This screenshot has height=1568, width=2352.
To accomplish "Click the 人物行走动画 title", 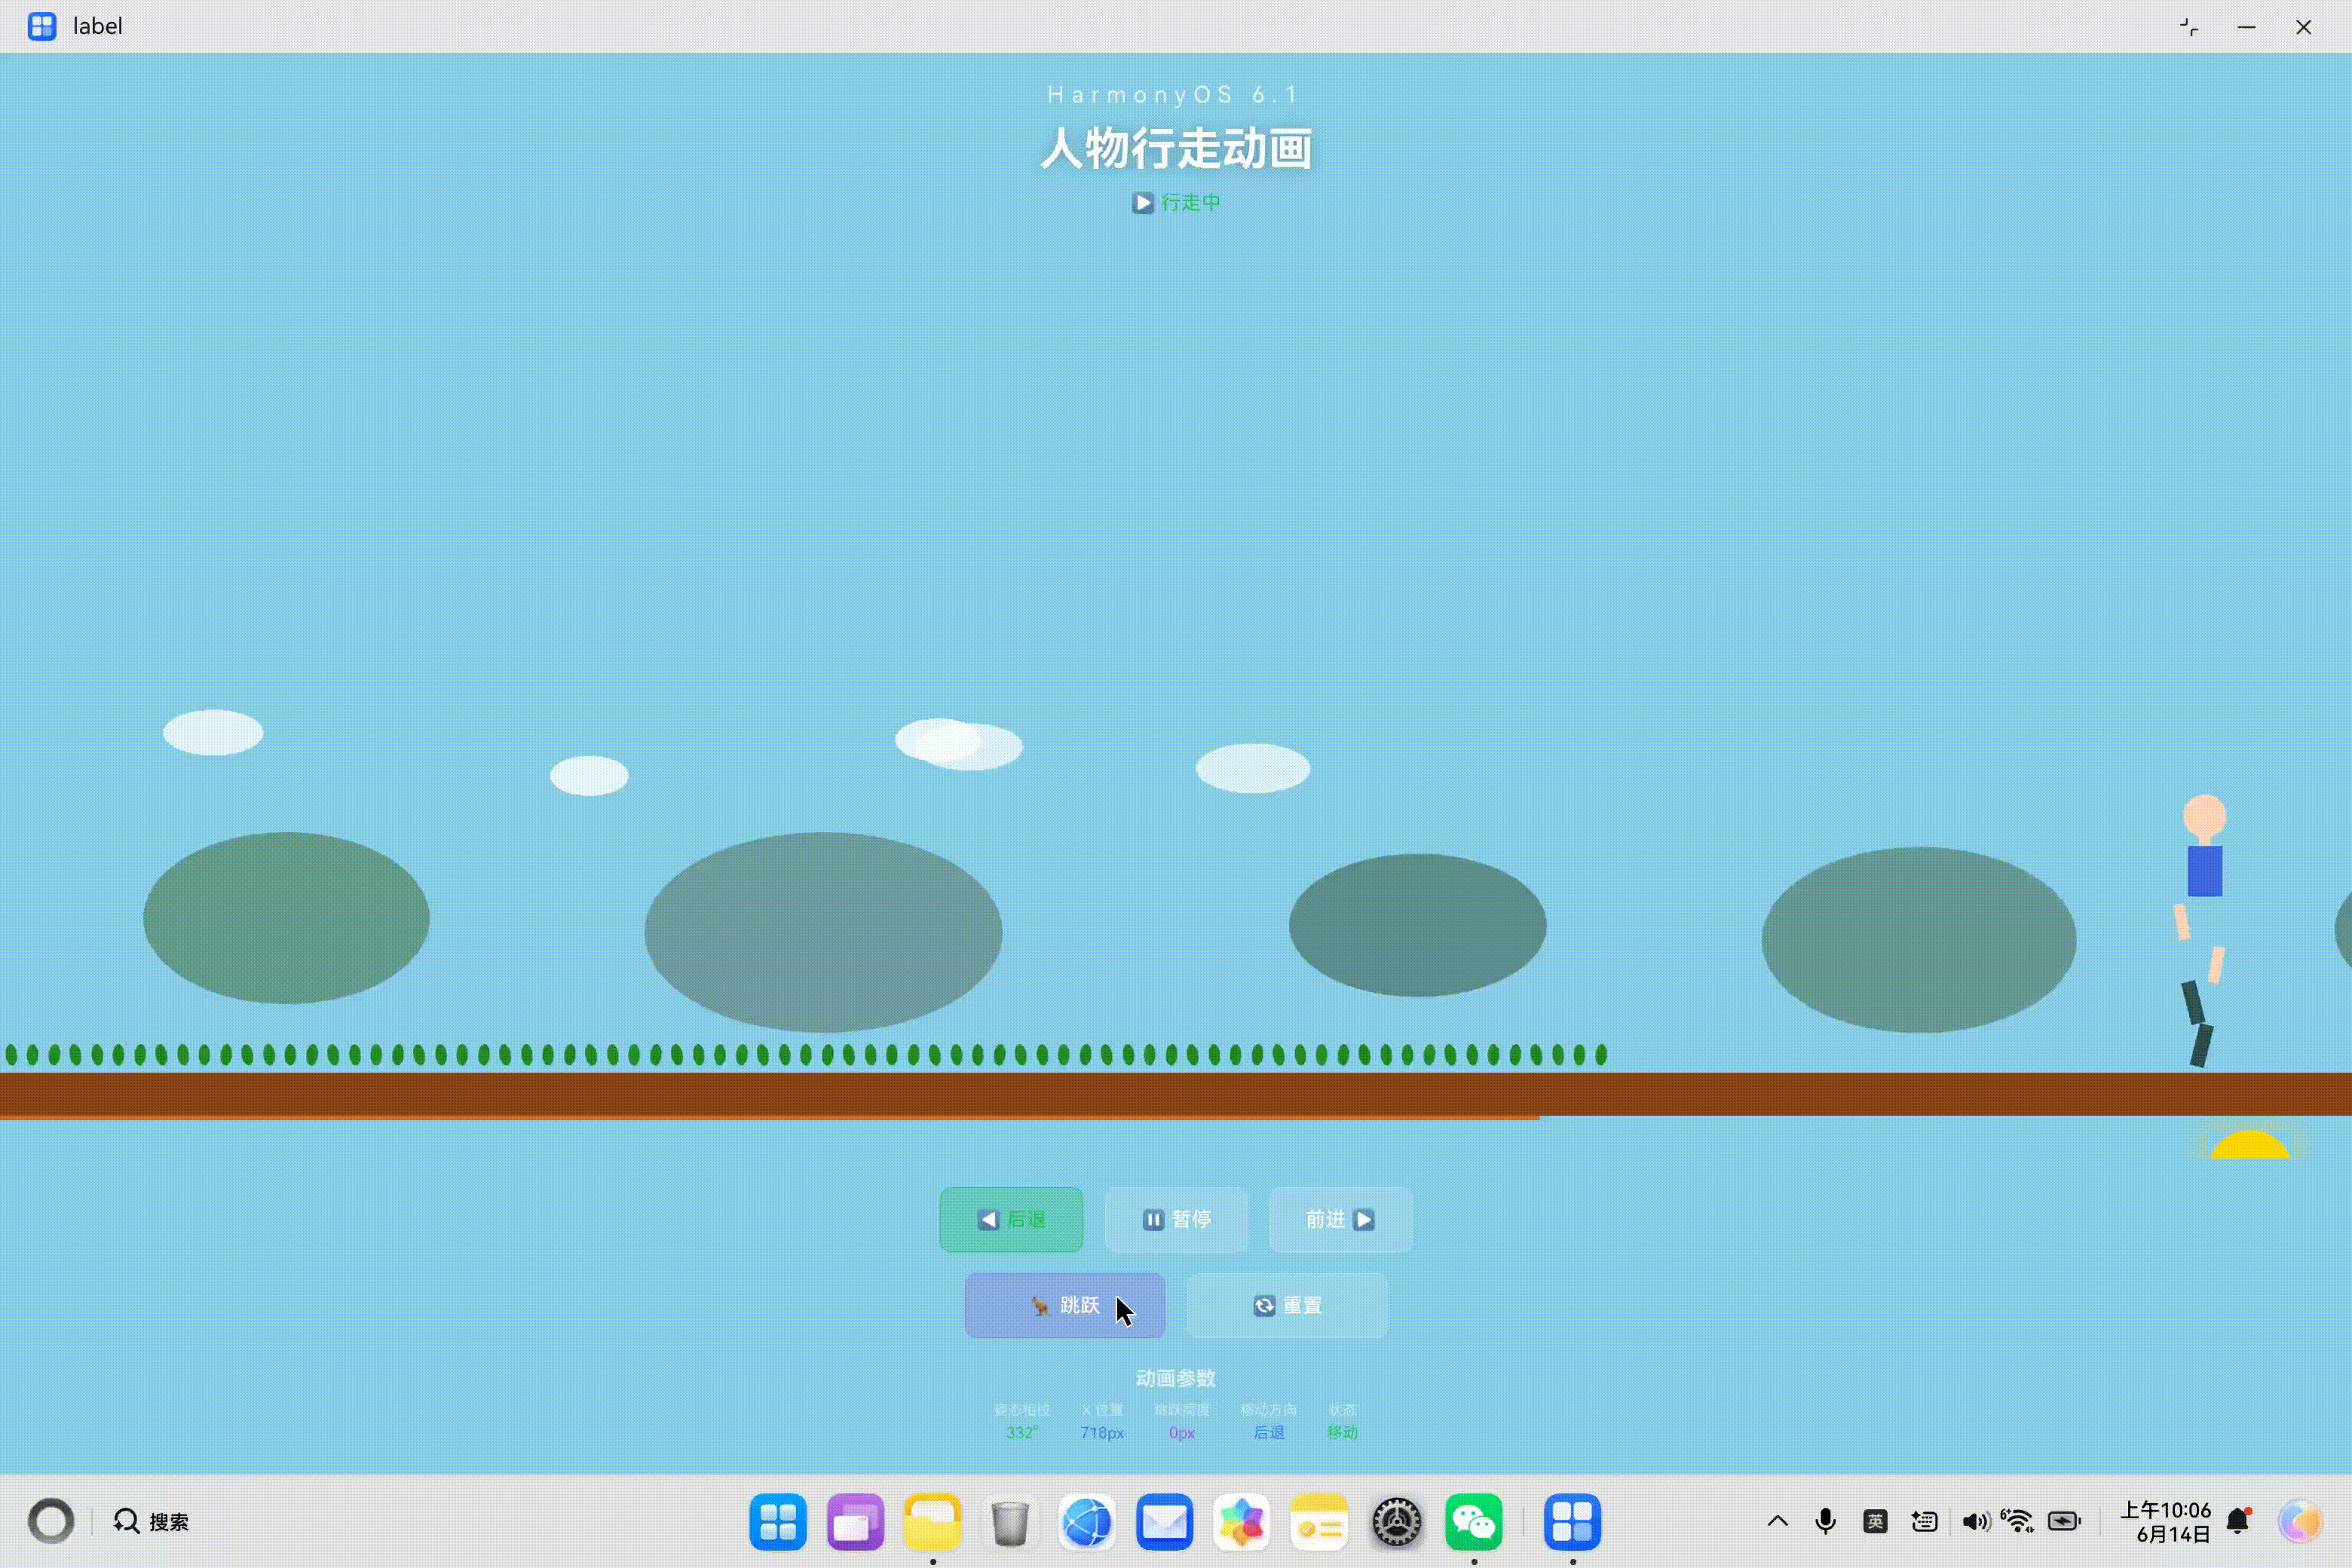I will tap(1176, 149).
